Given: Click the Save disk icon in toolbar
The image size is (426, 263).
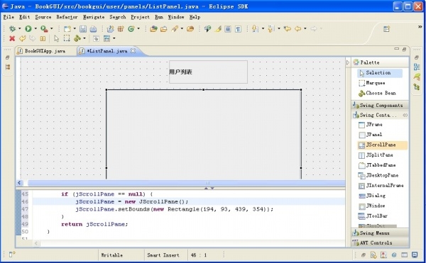Looking at the screenshot, I should point(83,29).
